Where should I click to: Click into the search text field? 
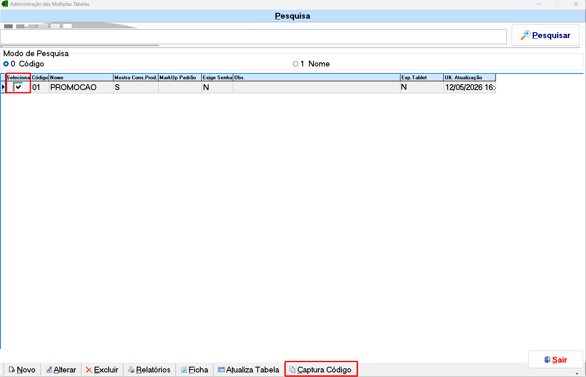pos(253,36)
